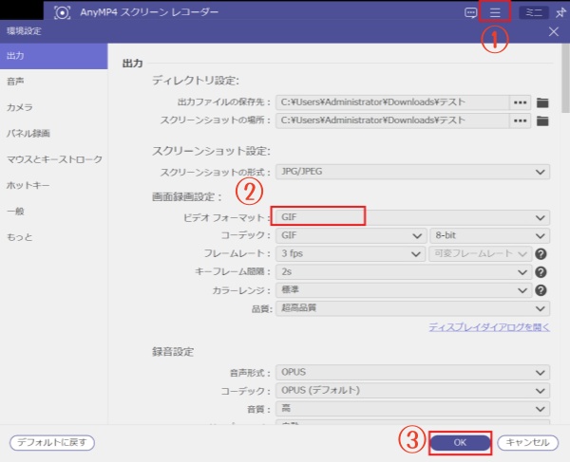570x462 pixels.
Task: Expand the 音声形式 OPUS dropdown
Action: pyautogui.click(x=412, y=373)
